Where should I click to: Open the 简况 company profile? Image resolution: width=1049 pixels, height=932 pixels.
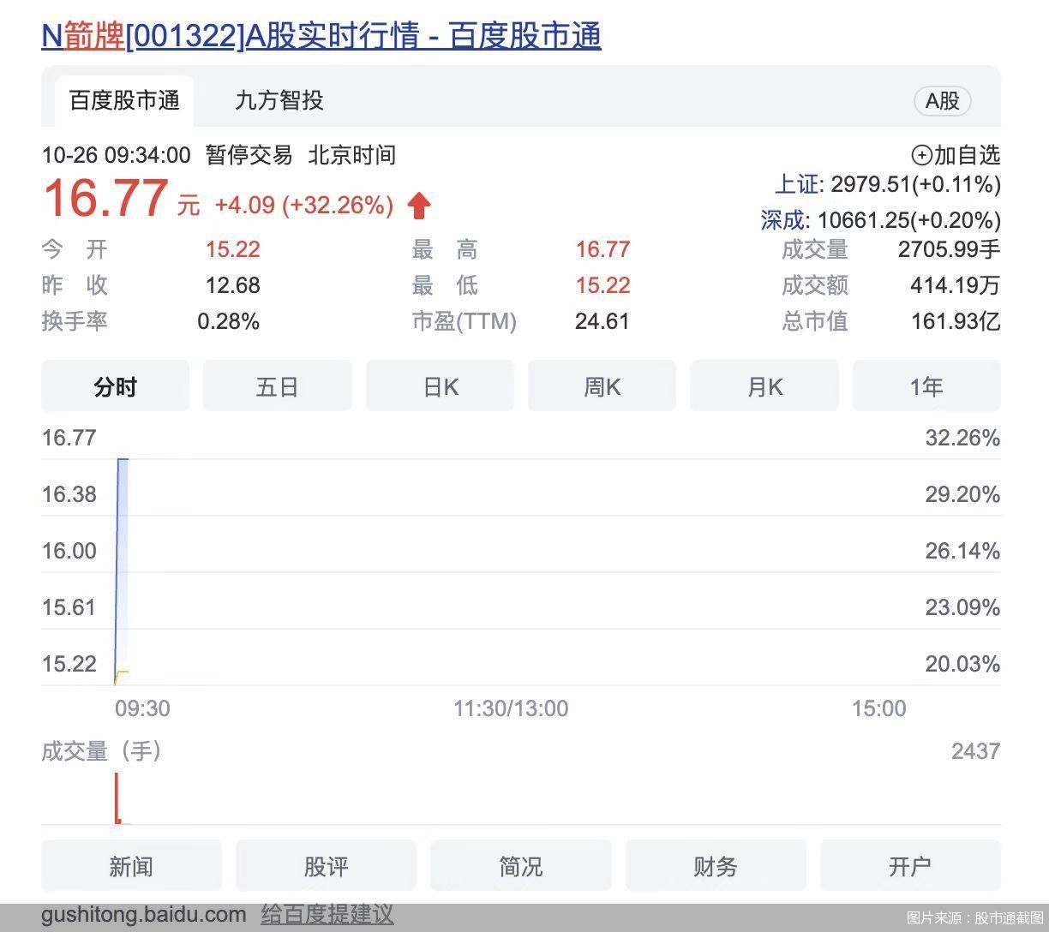click(520, 866)
